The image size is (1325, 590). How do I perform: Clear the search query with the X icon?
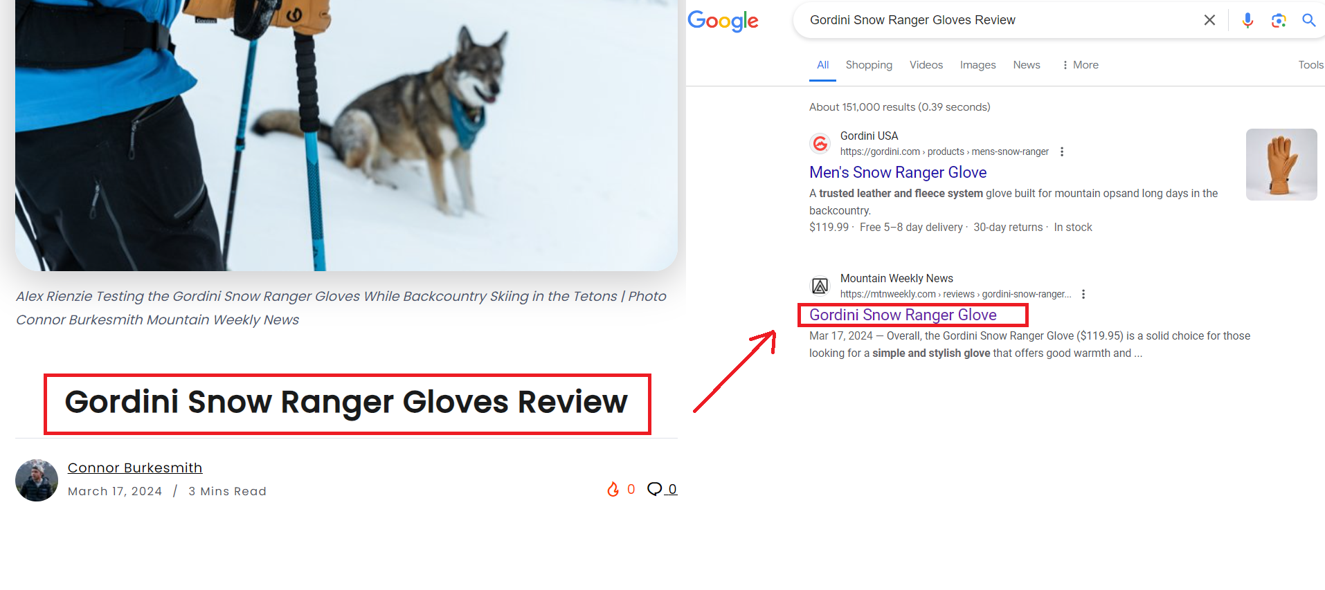click(x=1209, y=20)
